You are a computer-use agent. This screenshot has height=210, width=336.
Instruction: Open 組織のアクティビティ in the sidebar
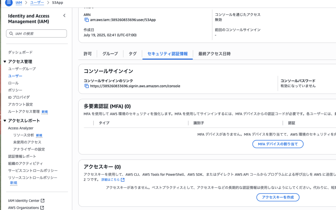[26, 163]
